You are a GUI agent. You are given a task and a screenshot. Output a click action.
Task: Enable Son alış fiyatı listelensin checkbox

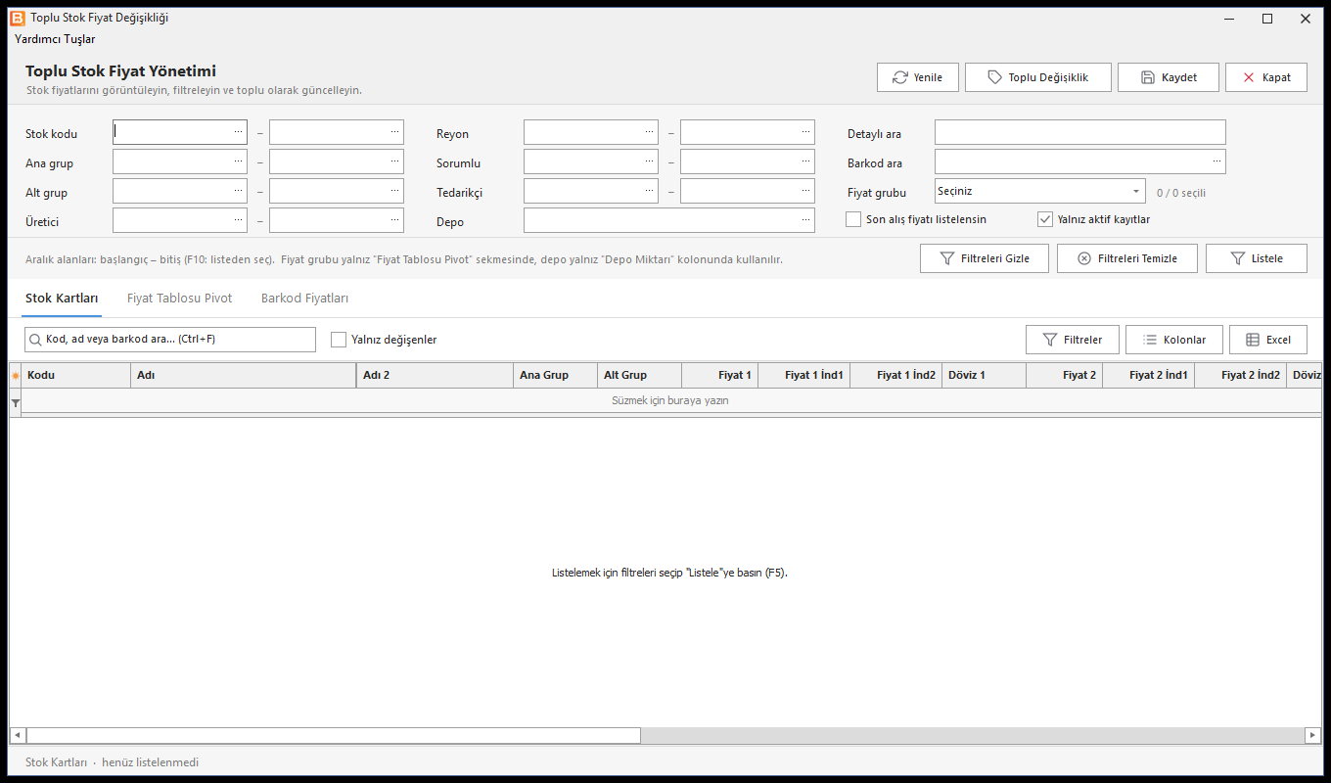(x=853, y=219)
